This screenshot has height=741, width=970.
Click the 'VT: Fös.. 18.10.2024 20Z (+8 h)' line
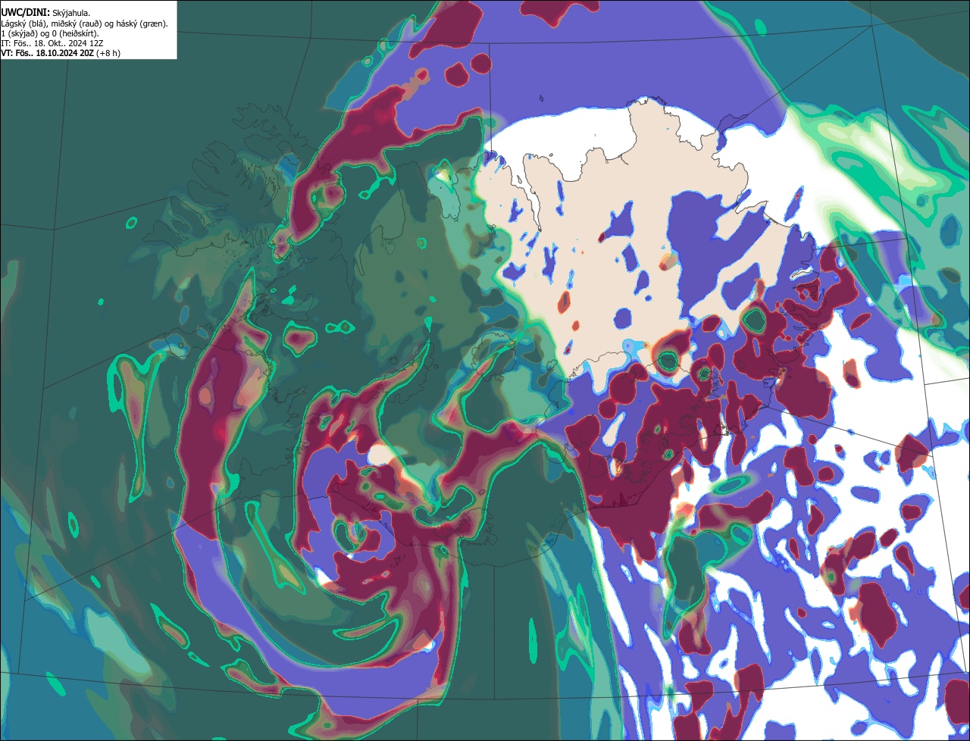pyautogui.click(x=61, y=53)
